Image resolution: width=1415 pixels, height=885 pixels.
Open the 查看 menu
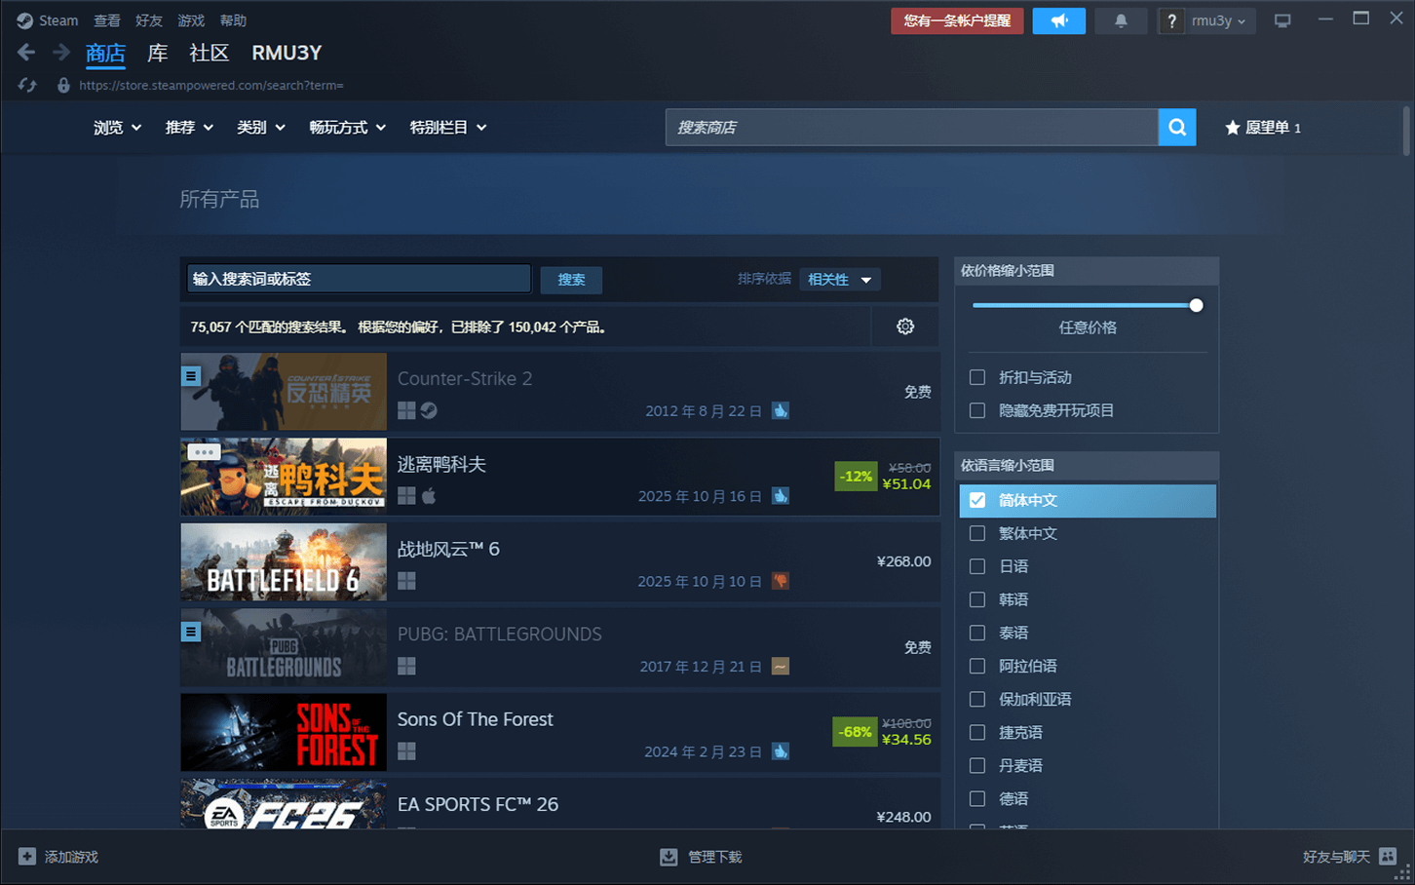[107, 20]
